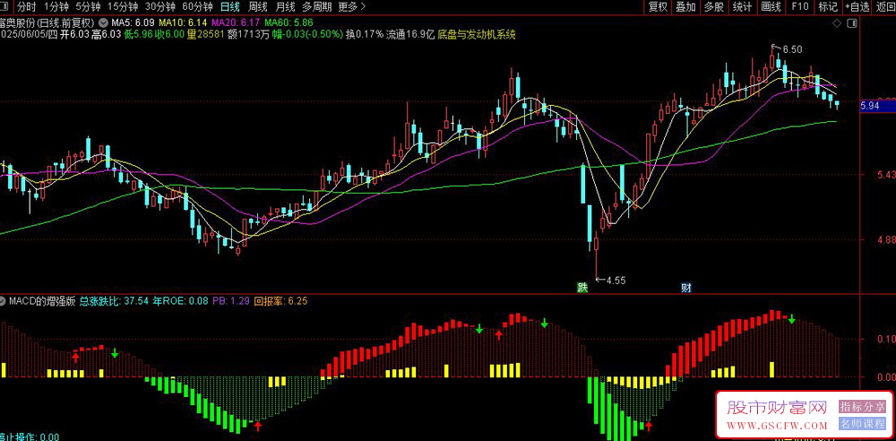The height and width of the screenshot is (441, 896).
Task: Activate the 画线 drawing tools
Action: (771, 7)
